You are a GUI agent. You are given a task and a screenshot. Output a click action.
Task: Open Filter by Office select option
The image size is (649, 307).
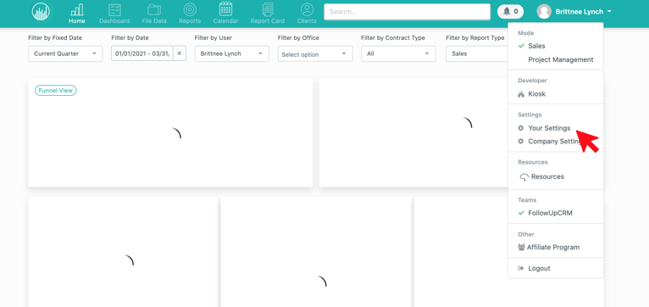point(315,54)
